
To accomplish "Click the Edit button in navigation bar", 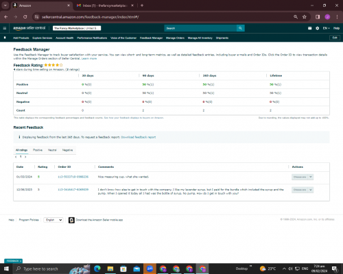I will coord(335,38).
